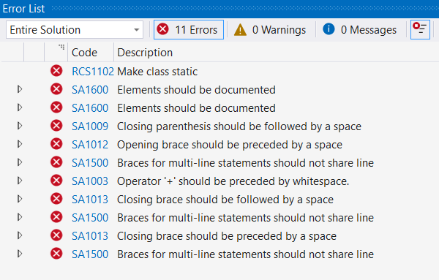
Task: Open the SA1012 code link
Action: click(90, 145)
